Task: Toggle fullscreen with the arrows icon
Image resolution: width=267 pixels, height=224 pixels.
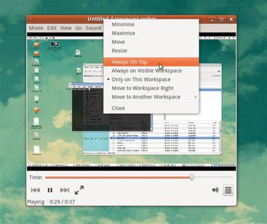Action: coord(79,190)
